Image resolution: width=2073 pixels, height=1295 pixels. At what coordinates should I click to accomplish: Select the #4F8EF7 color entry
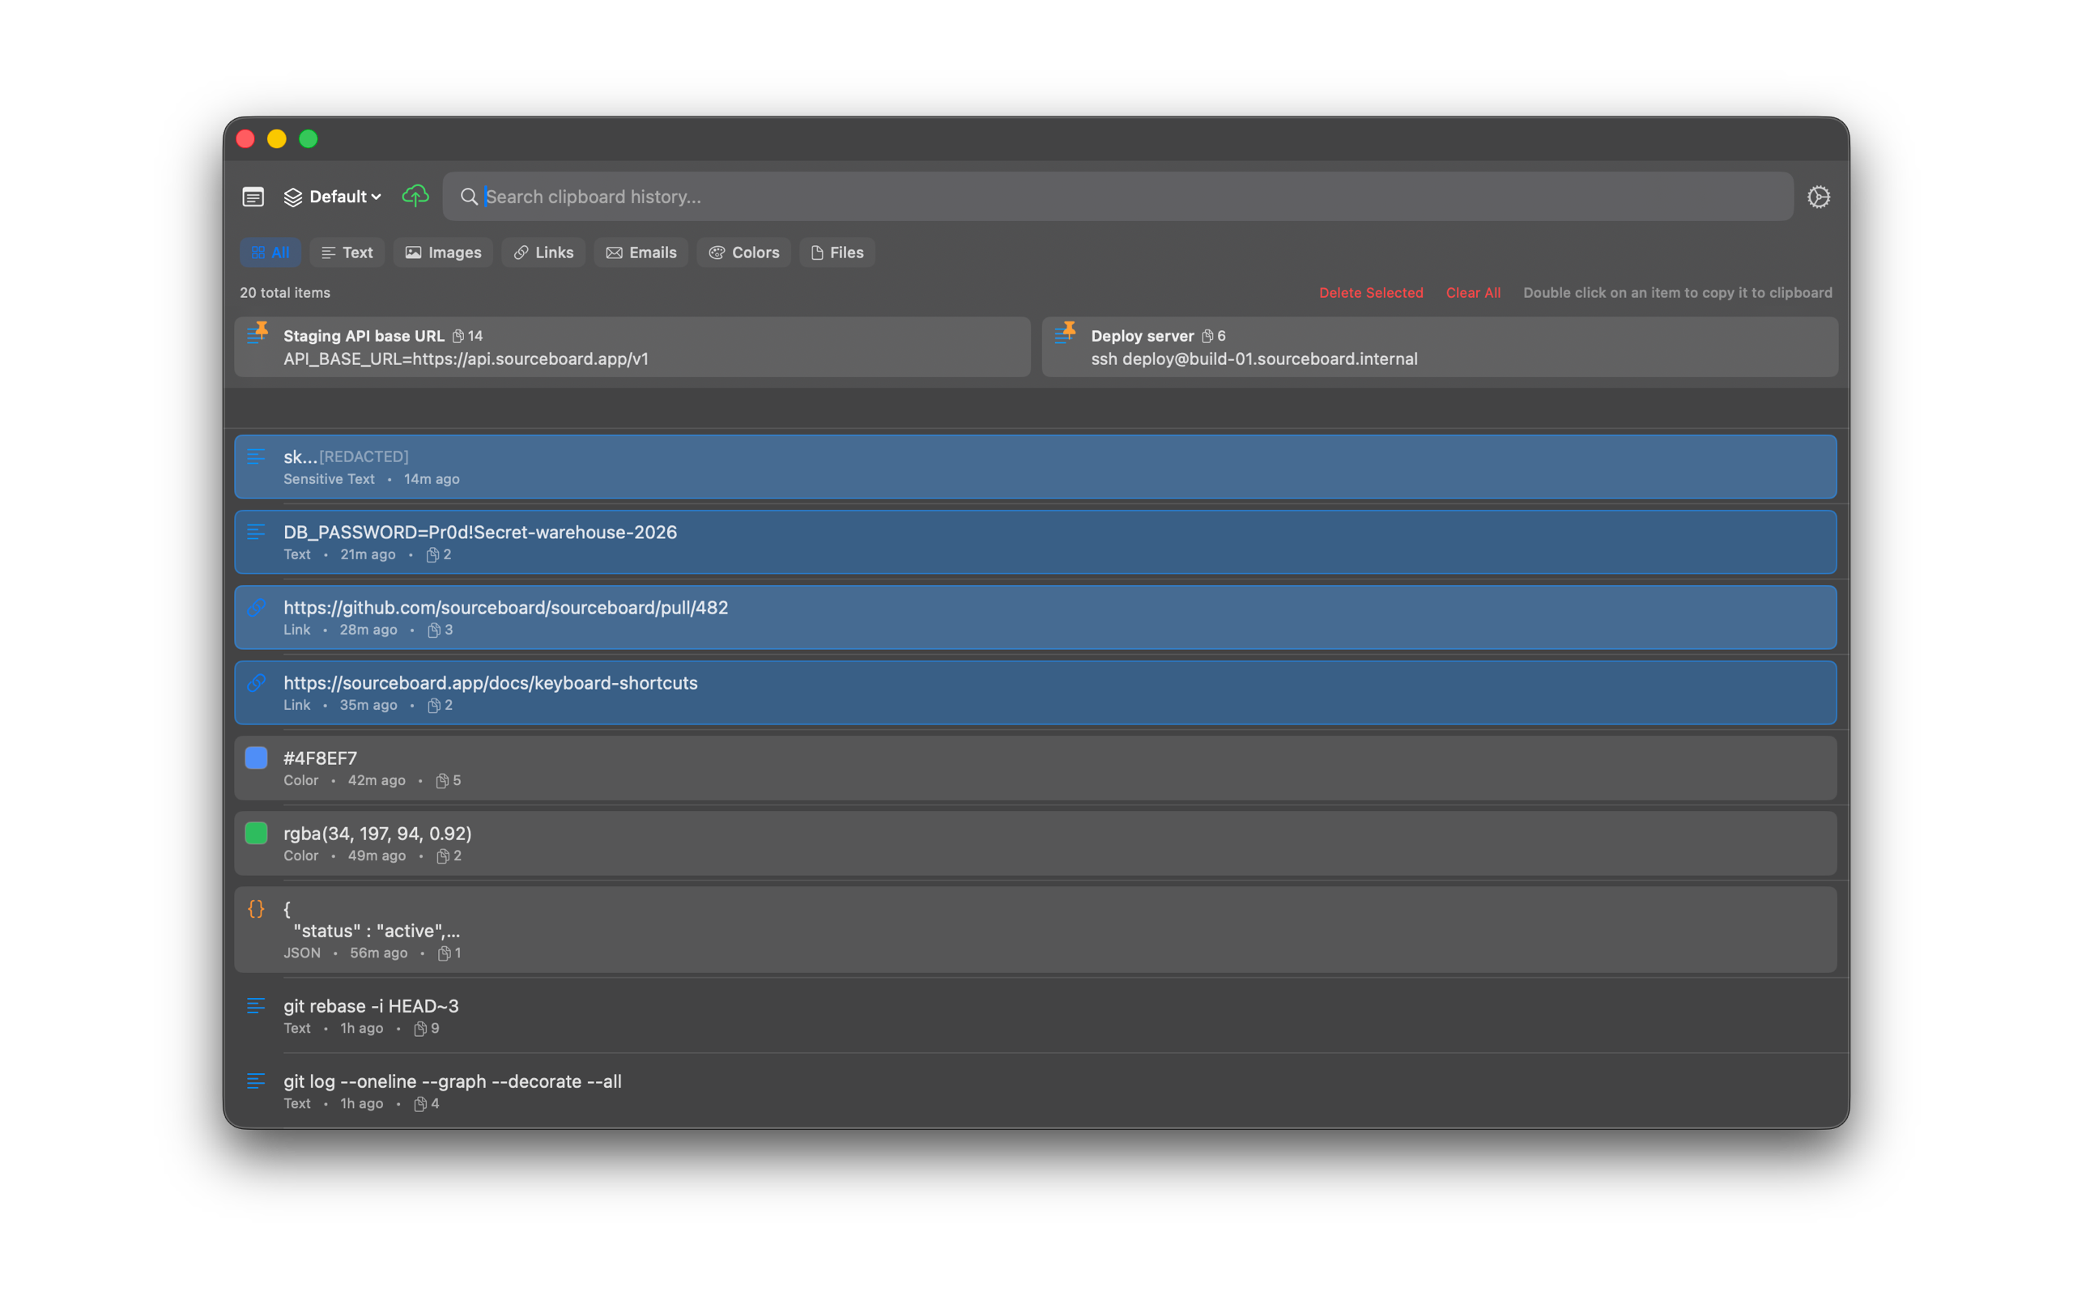(1036, 768)
